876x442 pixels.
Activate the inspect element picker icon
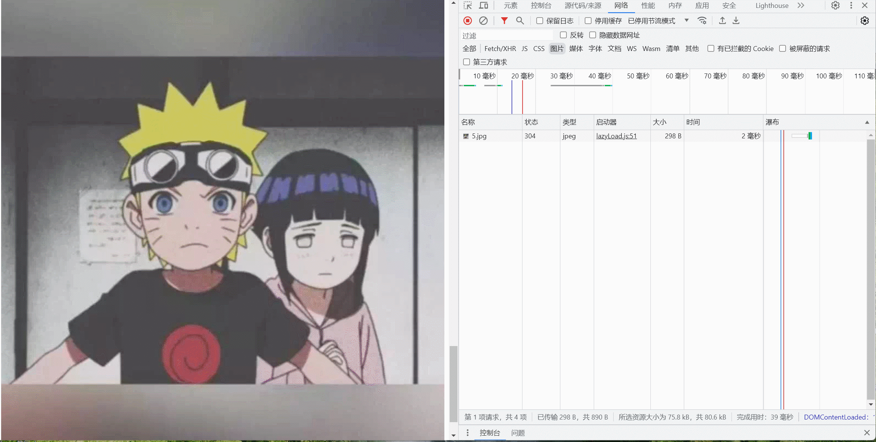click(467, 6)
